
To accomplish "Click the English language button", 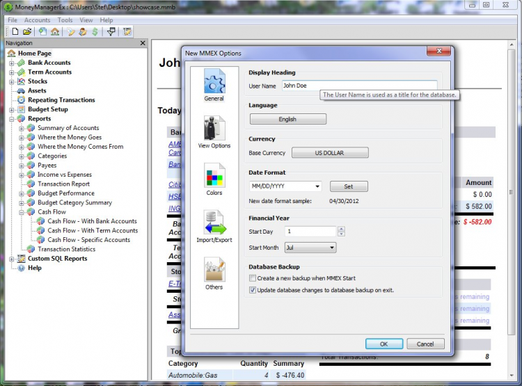I will (288, 119).
